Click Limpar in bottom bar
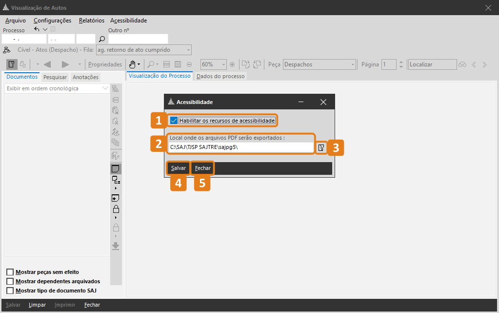499x313 pixels. click(x=37, y=305)
